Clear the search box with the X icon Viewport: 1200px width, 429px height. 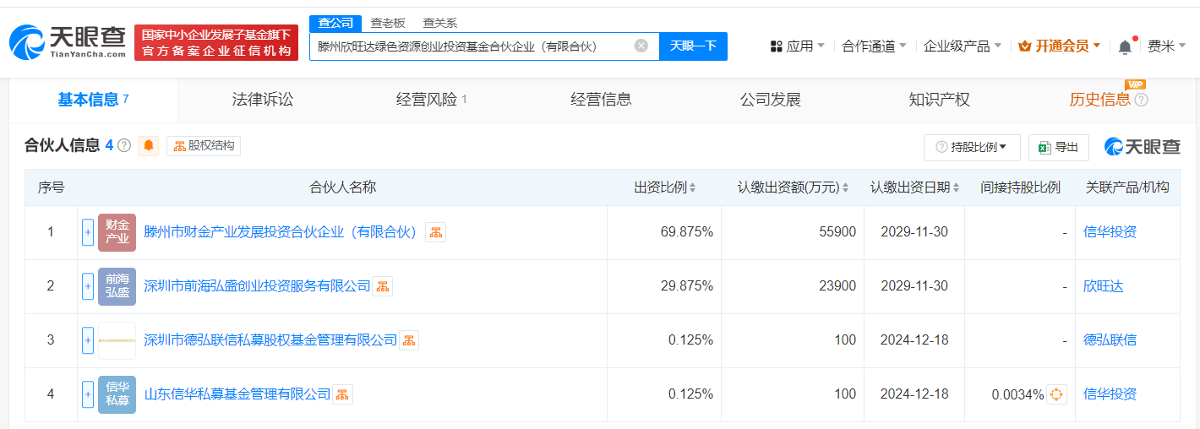pos(641,46)
